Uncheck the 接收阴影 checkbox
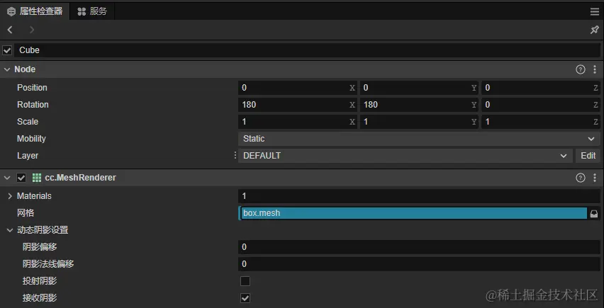This screenshot has height=308, width=604. (x=245, y=298)
